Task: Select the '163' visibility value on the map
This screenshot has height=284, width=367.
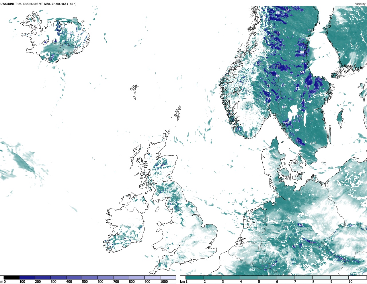Action: point(282,242)
